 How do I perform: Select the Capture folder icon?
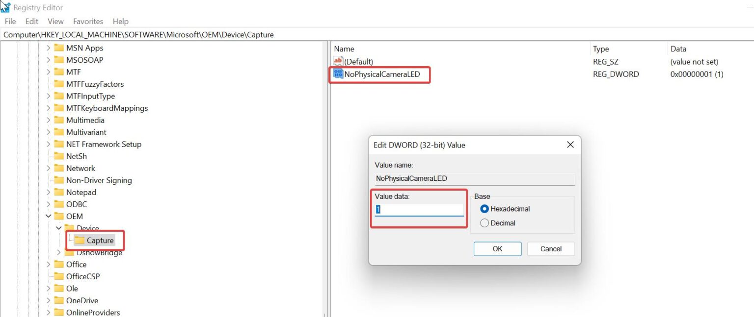81,240
